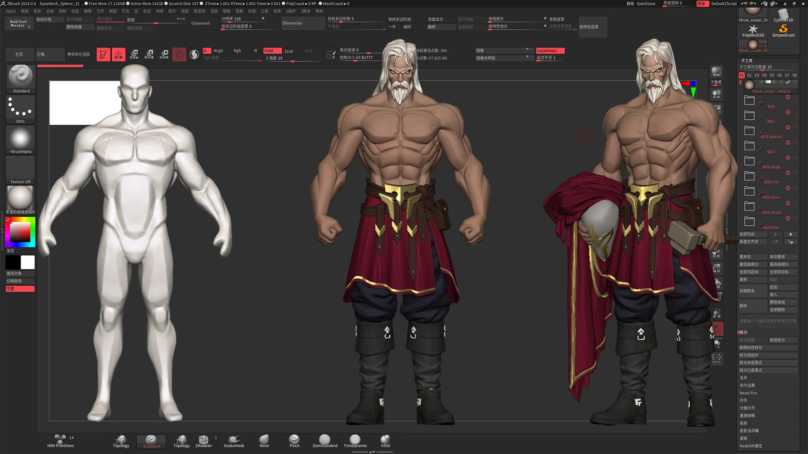Expand the W04 Hair folder
The image size is (808, 454).
pos(749,222)
